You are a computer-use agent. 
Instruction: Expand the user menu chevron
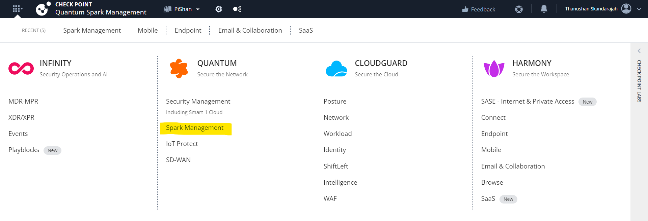coord(639,9)
